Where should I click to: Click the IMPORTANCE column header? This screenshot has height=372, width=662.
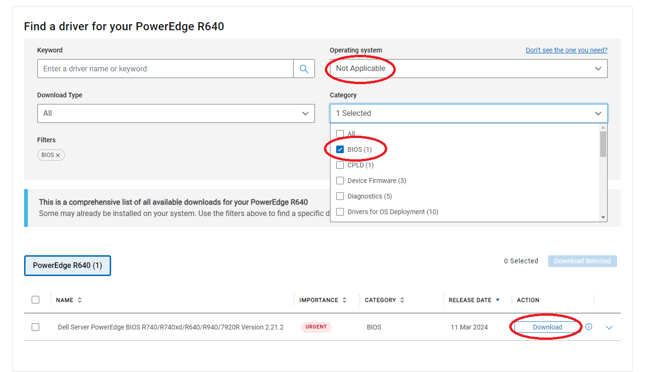319,300
